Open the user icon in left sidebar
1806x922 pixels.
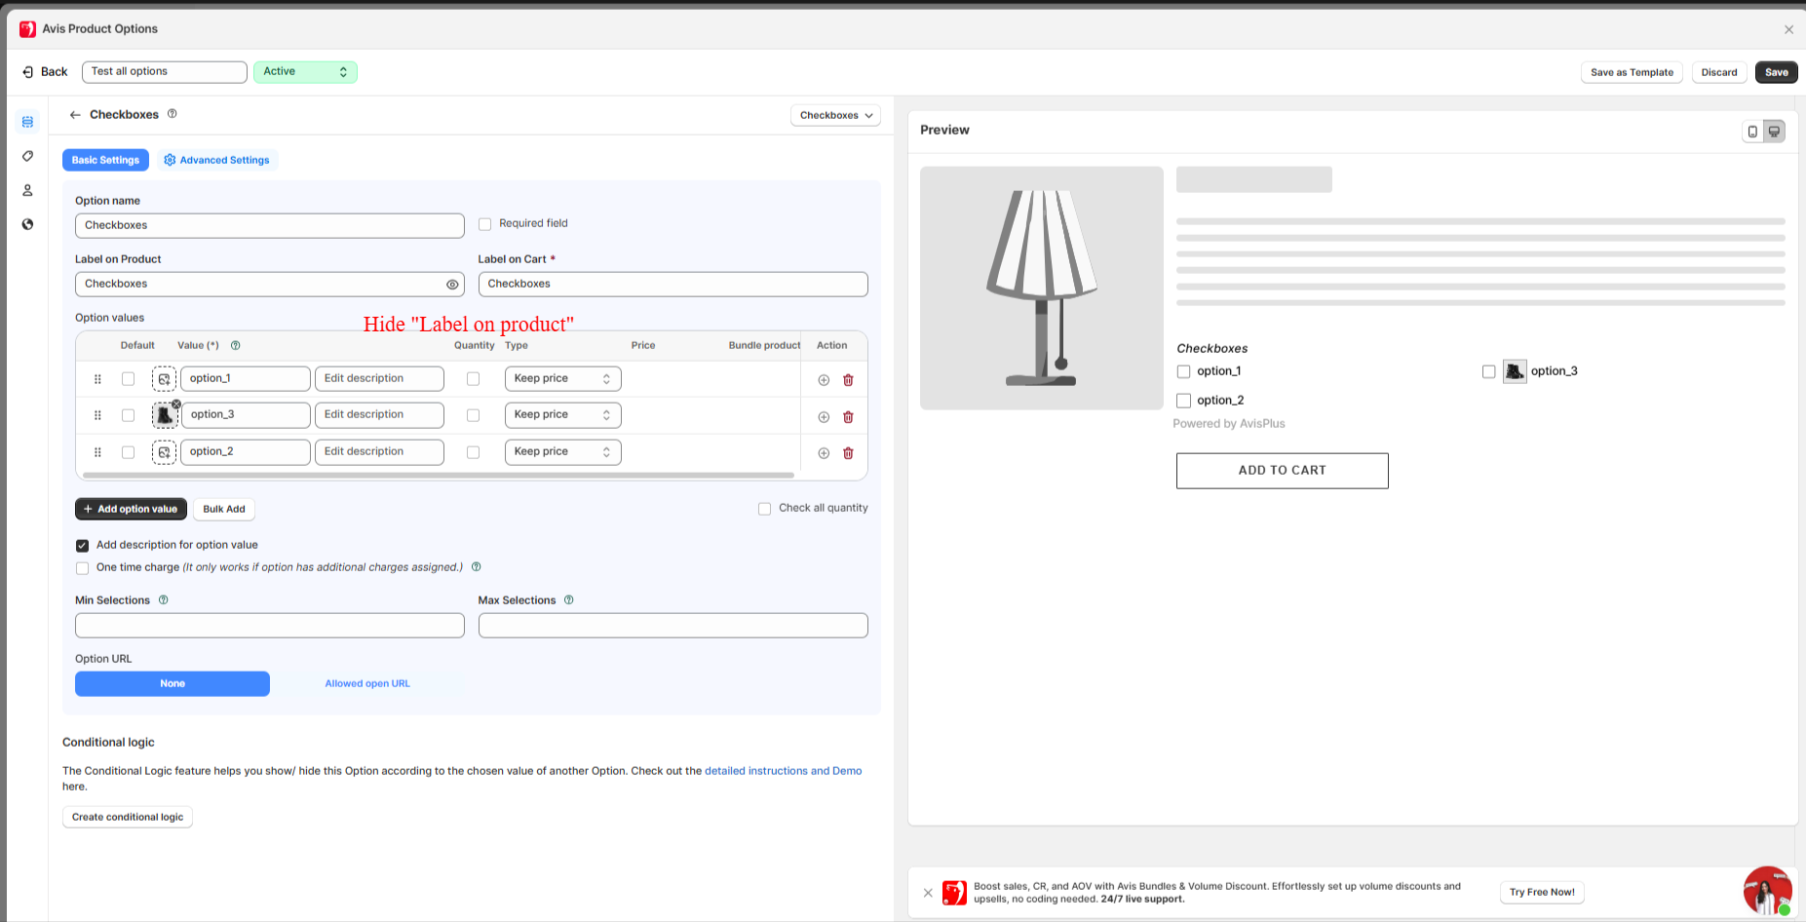27,190
